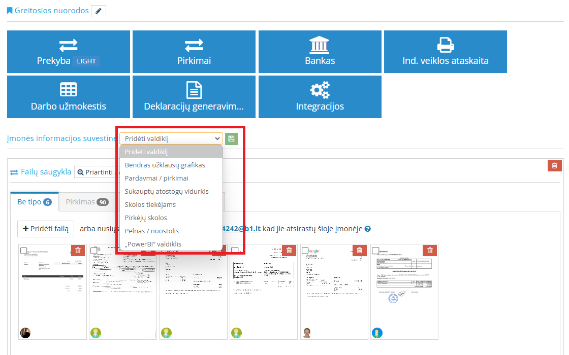Choose „PowerBI“ valdiklis option
This screenshot has width=569, height=355.
[x=153, y=244]
